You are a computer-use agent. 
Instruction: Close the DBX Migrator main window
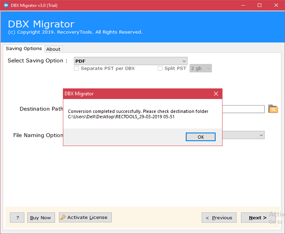(276, 5)
